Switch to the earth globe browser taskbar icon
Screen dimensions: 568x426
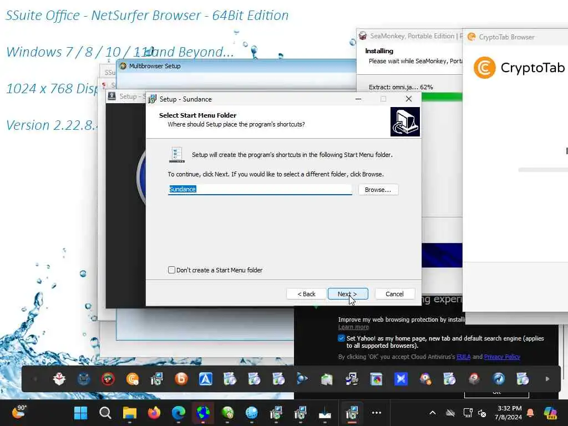point(203,413)
